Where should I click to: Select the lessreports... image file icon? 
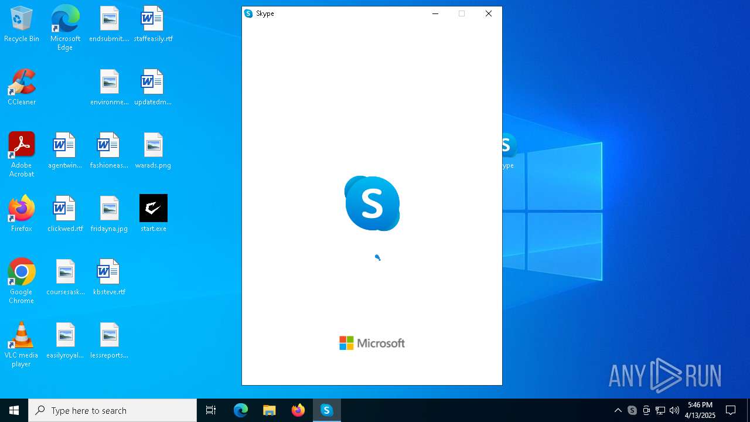[109, 341]
